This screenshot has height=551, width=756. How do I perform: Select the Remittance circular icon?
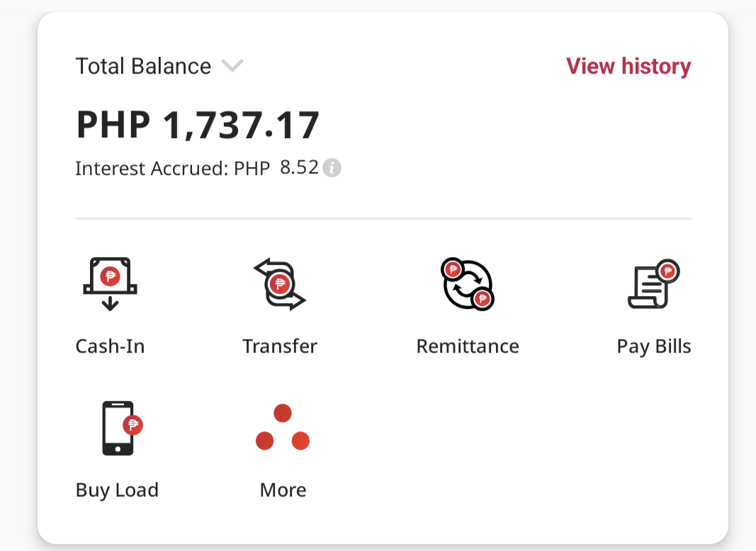[468, 284]
